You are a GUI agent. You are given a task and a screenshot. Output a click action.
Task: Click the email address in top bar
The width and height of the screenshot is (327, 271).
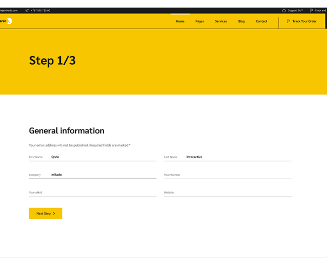(x=9, y=10)
